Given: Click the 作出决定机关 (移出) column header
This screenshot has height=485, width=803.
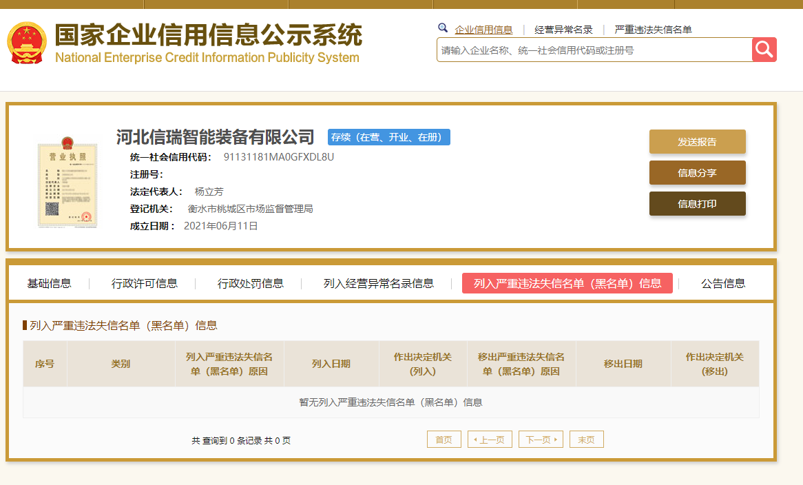Looking at the screenshot, I should point(715,364).
